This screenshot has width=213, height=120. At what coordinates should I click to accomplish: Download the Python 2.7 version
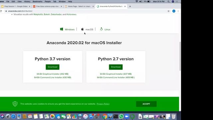116,67
